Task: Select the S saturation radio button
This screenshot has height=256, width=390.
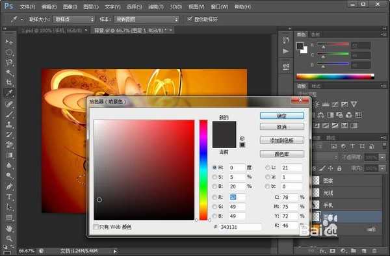Action: pos(214,177)
